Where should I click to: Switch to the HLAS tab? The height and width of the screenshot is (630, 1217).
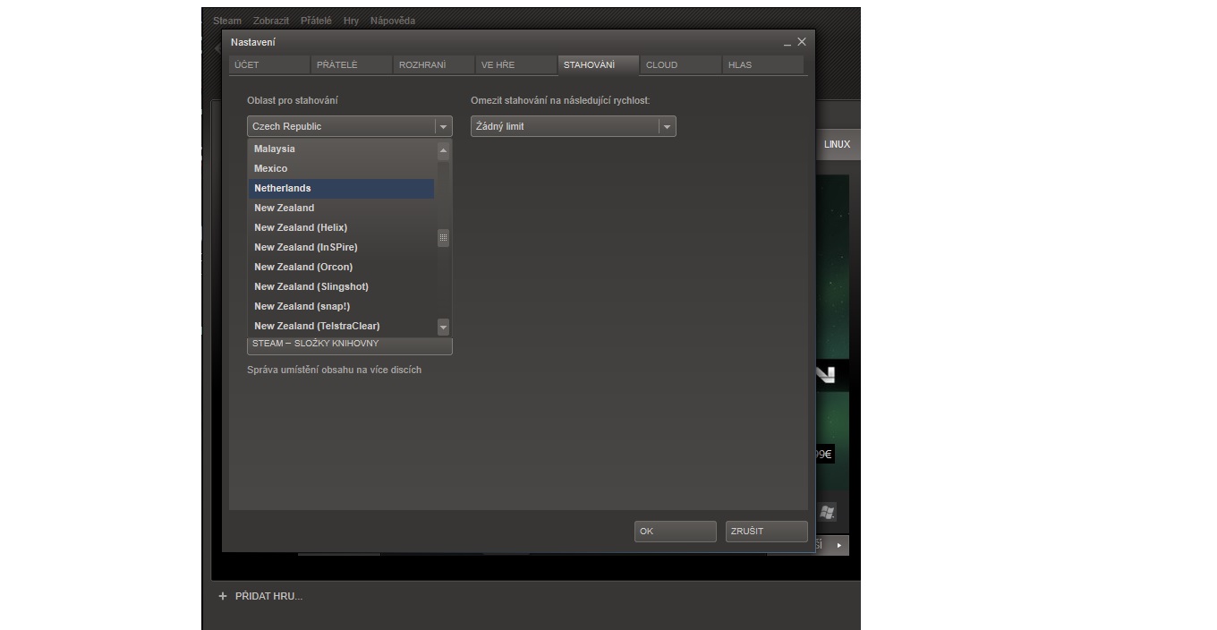tap(763, 64)
